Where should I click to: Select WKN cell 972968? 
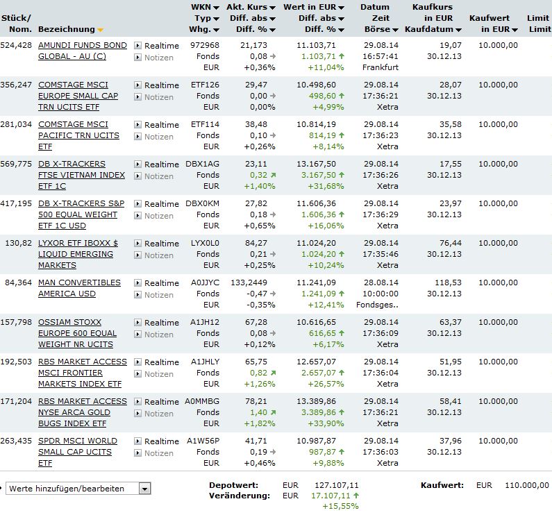tap(205, 45)
